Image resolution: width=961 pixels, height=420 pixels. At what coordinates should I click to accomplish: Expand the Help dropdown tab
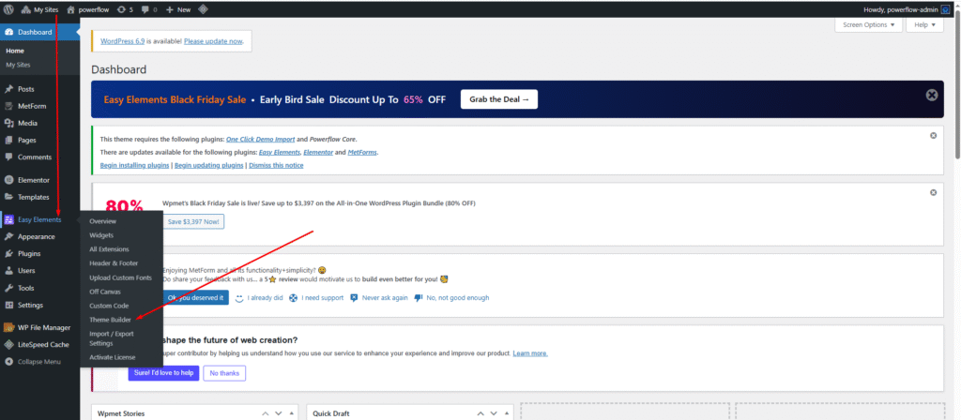(923, 24)
